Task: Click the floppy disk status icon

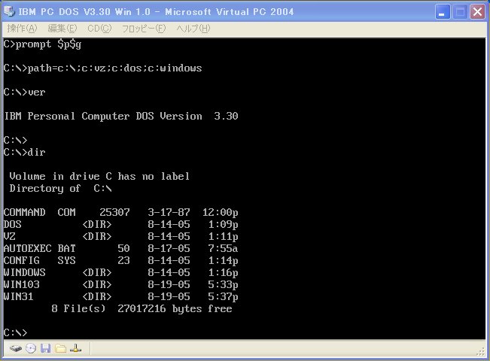Action: [46, 348]
